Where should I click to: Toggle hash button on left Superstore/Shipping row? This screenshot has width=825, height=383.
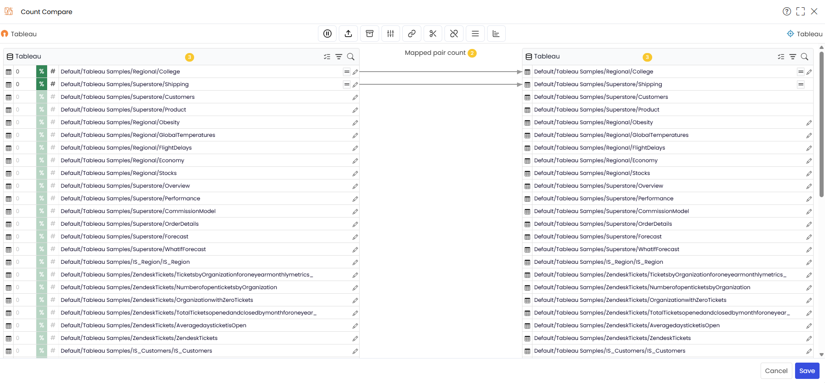53,84
